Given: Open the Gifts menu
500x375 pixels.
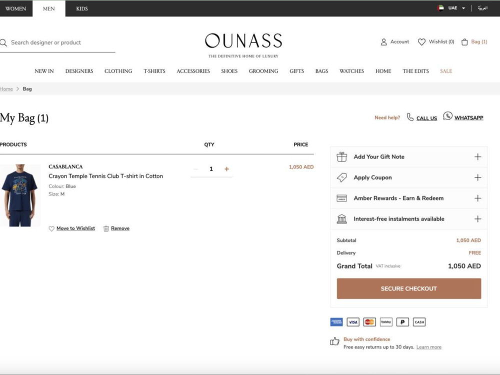Looking at the screenshot, I should 297,71.
